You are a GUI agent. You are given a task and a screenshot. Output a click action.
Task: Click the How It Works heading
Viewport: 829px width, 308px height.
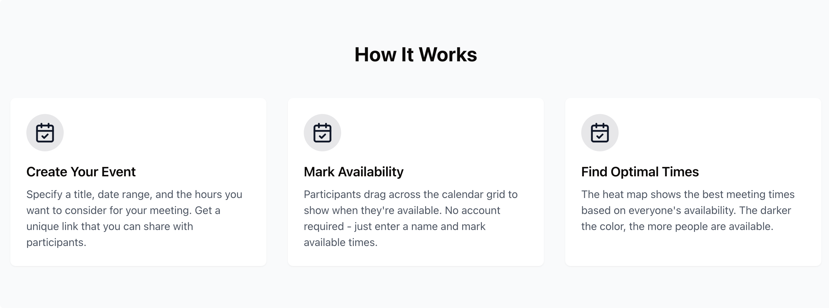[x=416, y=54]
